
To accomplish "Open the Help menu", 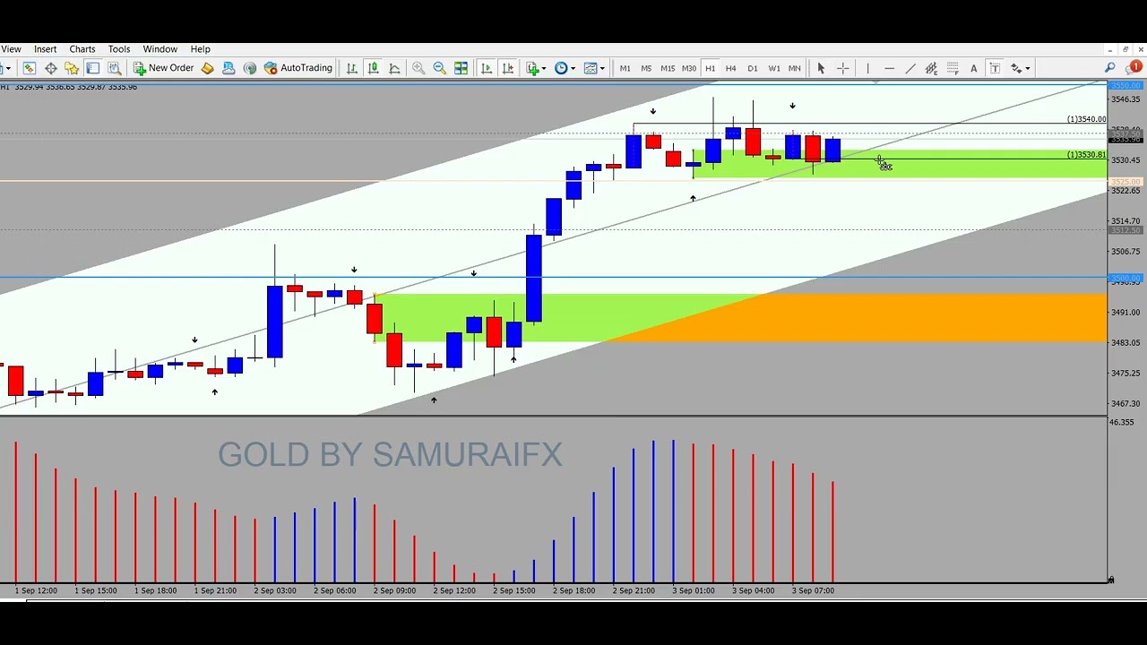I will [201, 49].
